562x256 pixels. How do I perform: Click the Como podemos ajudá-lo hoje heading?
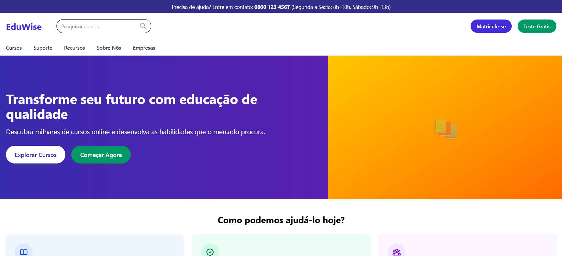(281, 220)
